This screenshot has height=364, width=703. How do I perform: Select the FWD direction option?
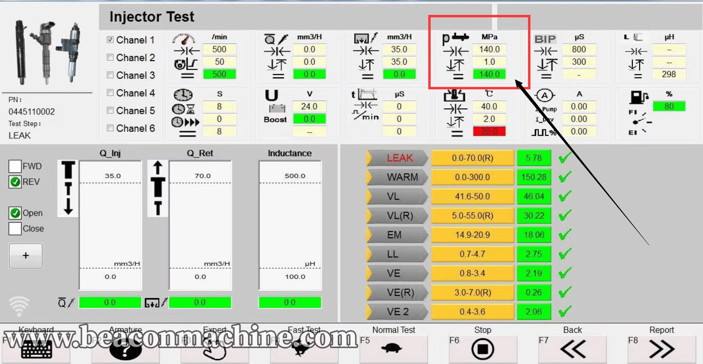click(x=15, y=166)
